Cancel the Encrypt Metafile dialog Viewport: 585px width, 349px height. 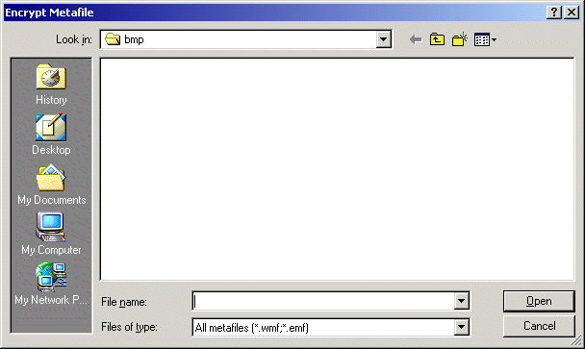coord(539,326)
